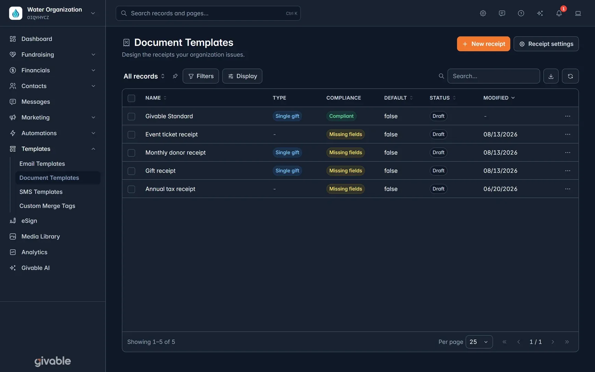The width and height of the screenshot is (595, 372).
Task: Sort by the Name column
Action: (x=156, y=98)
